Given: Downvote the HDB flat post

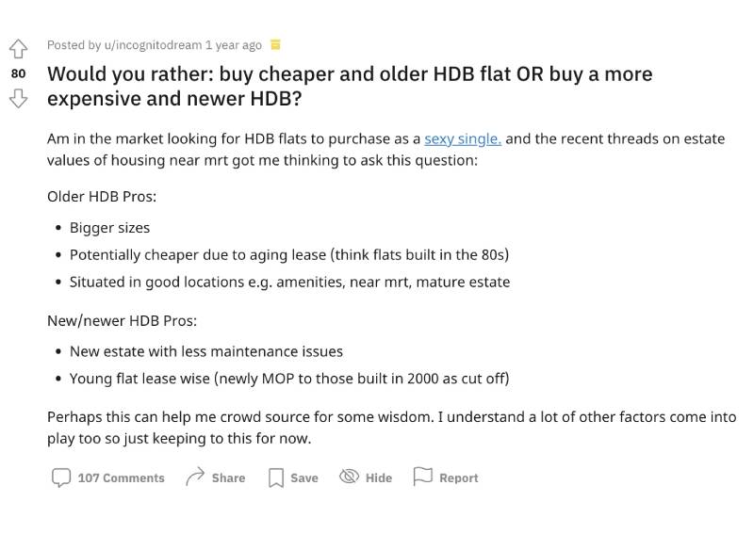Looking at the screenshot, I should coord(19,97).
